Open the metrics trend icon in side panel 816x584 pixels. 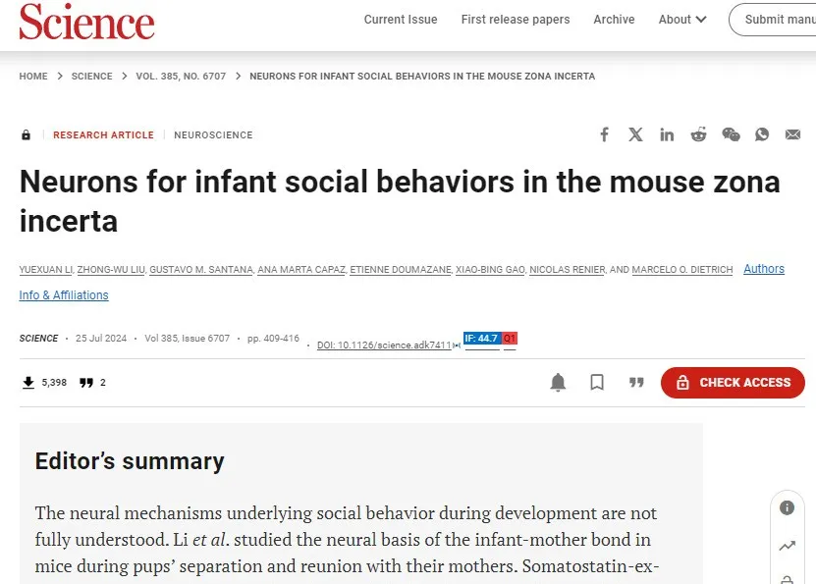point(787,546)
